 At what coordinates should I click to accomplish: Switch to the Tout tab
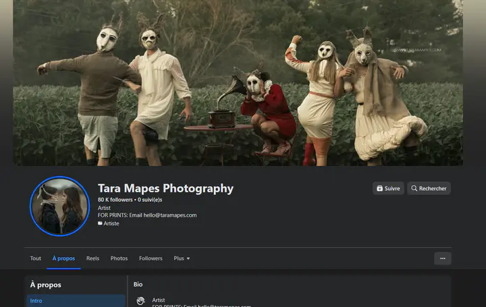pos(35,258)
